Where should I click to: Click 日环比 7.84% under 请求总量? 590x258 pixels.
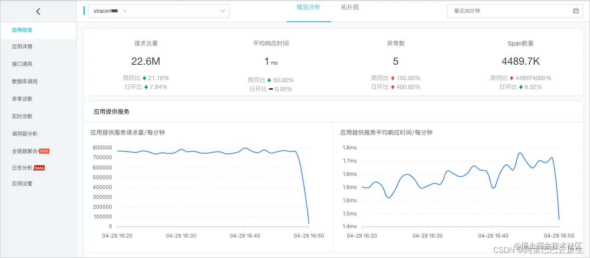(146, 87)
